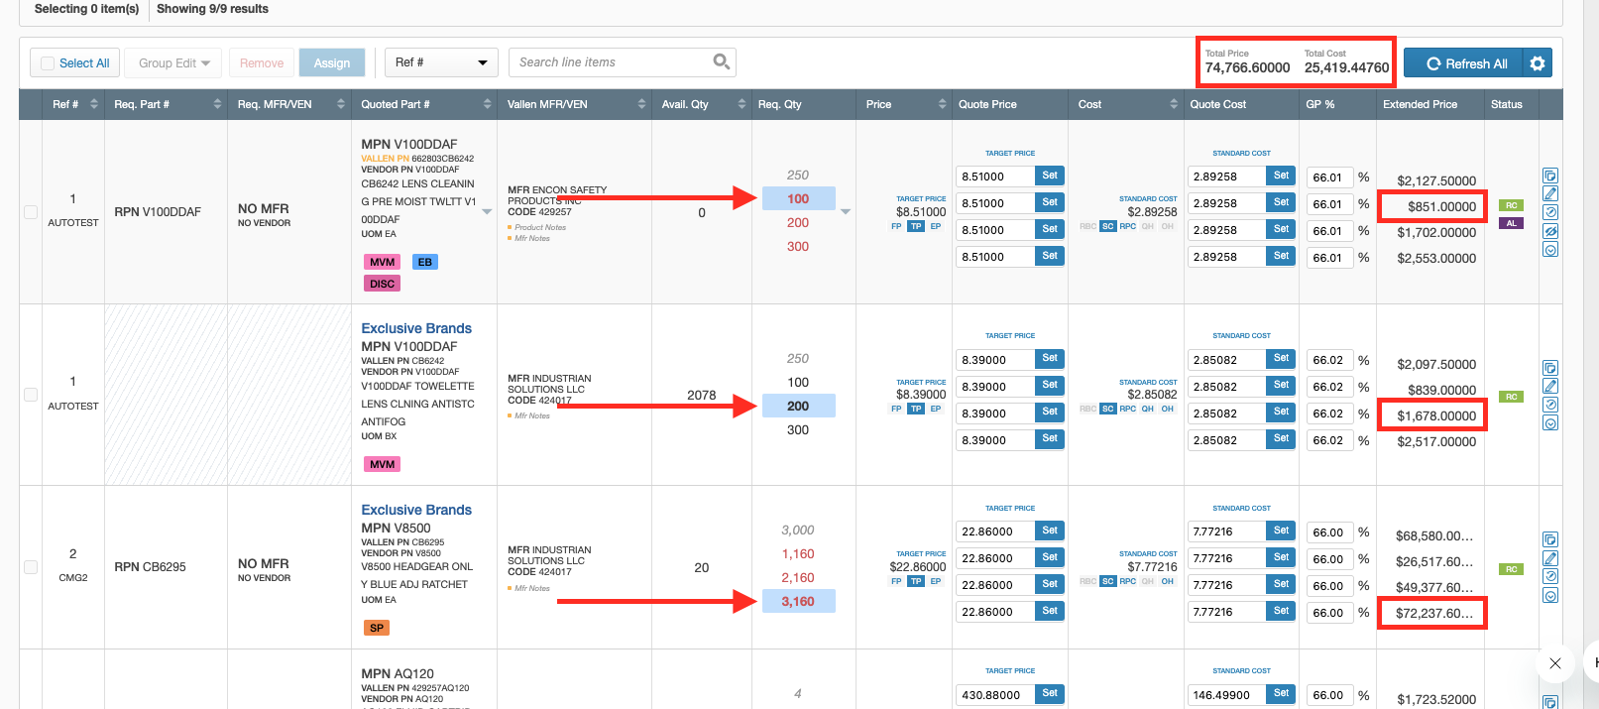This screenshot has width=1599, height=709.
Task: Click the magnifier icon in line items search
Action: [721, 61]
